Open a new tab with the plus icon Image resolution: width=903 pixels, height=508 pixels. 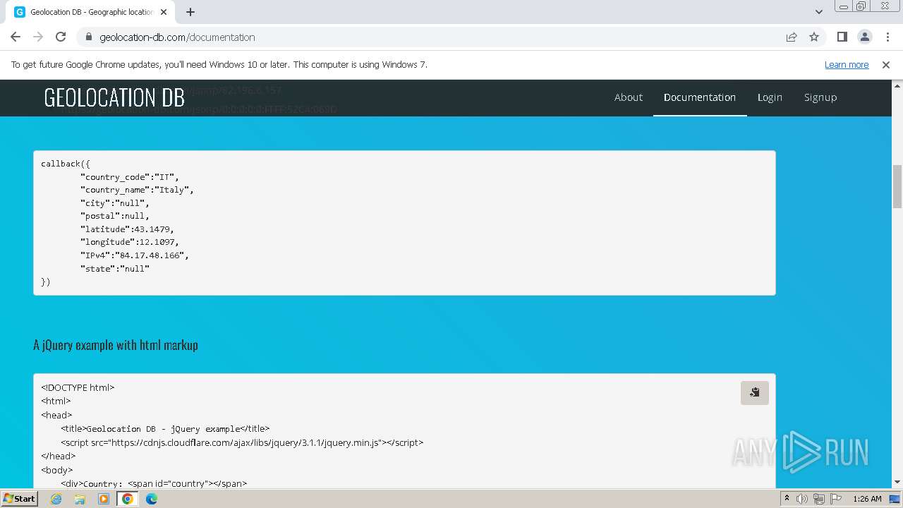[190, 12]
